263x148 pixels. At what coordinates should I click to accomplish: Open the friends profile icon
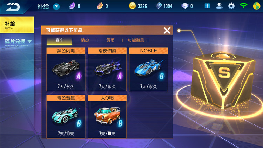pos(219,6)
